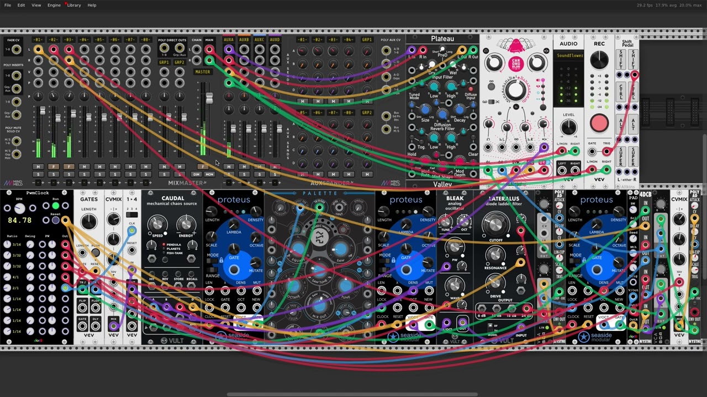Click the horizontal scrollbar at bottom
This screenshot has width=707, height=397.
tap(353, 394)
